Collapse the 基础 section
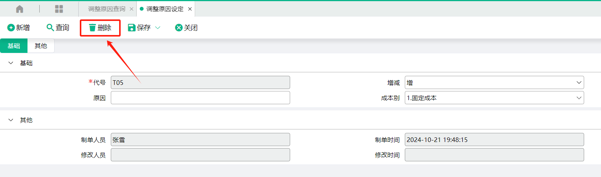This screenshot has height=177, width=601. coord(11,63)
